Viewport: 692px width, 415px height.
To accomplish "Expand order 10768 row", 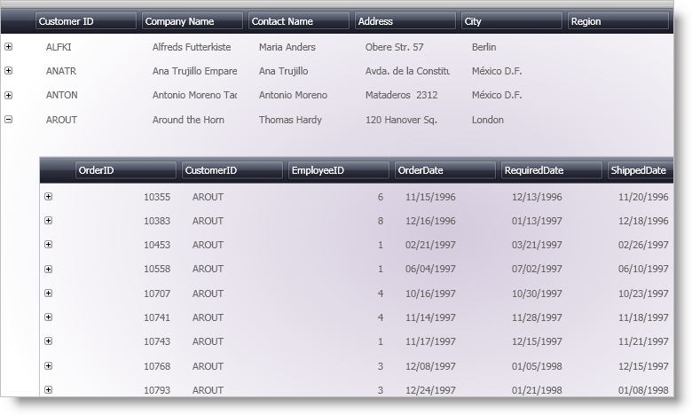I will tap(49, 365).
